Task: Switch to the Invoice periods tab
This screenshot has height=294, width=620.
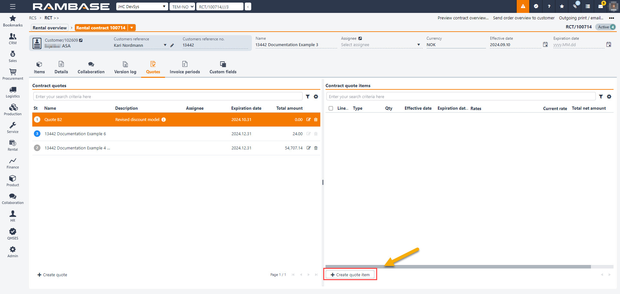Action: [x=185, y=67]
